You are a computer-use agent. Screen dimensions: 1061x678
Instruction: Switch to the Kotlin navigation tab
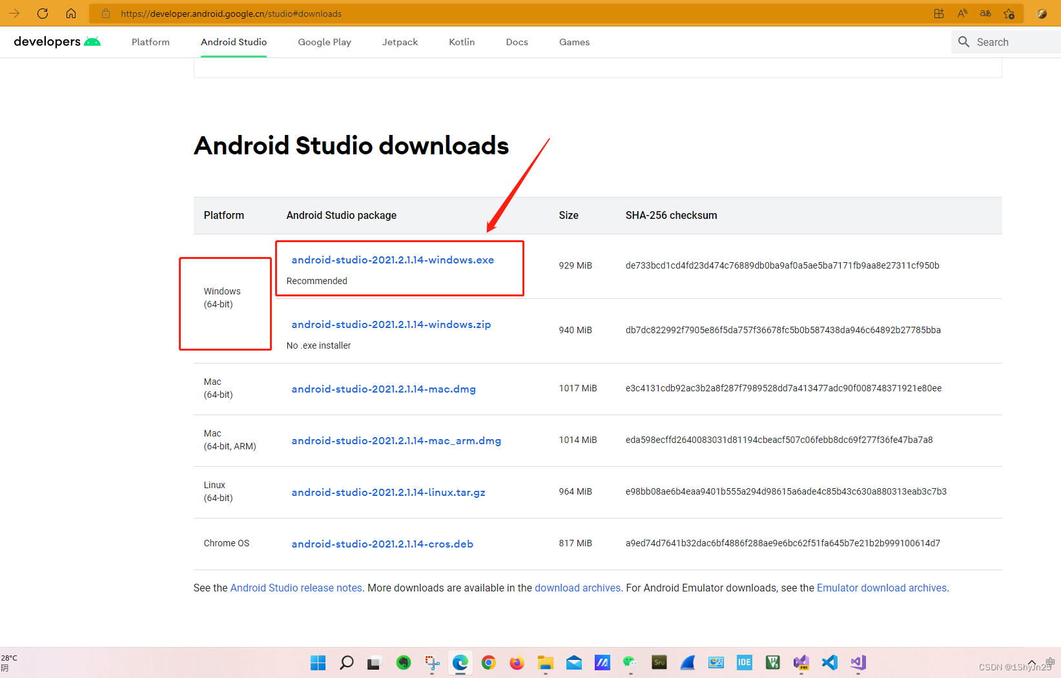click(461, 41)
